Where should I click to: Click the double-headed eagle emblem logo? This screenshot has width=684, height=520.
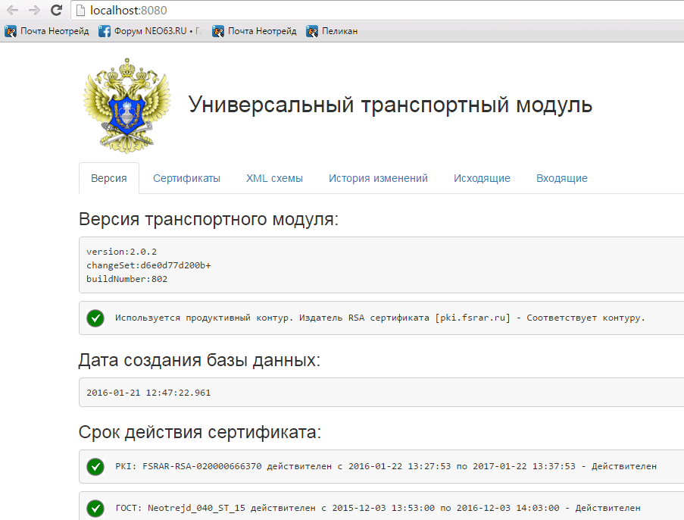[x=126, y=105]
